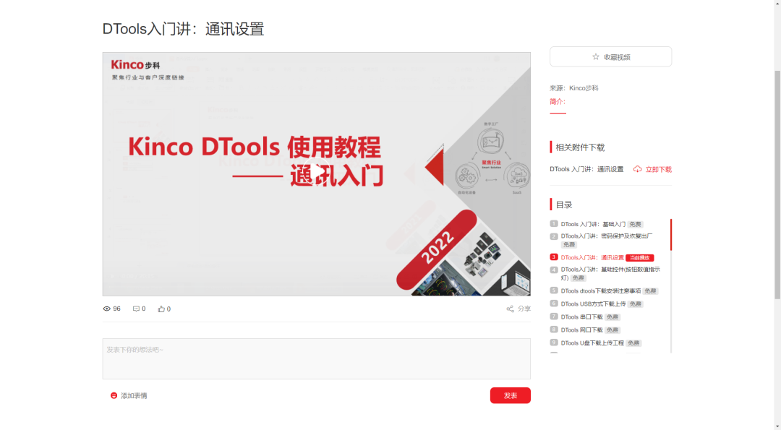Click the cloud download icon next to 立即下载
The height and width of the screenshot is (430, 781).
tap(637, 168)
